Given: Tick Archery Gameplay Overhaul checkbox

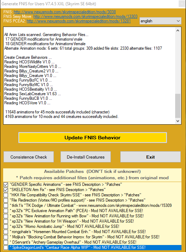Looking at the screenshot, I should click(6, 242).
